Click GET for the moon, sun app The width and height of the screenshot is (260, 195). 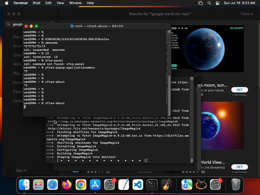(x=240, y=90)
